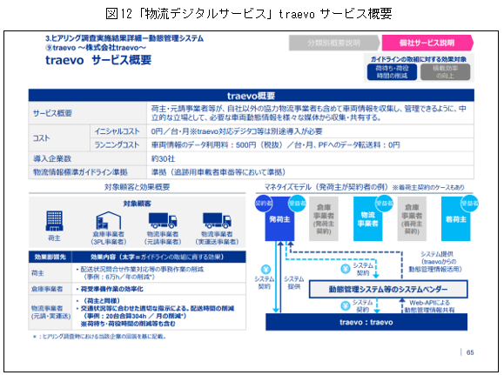Click the 導入企業数 row label

pyautogui.click(x=52, y=158)
